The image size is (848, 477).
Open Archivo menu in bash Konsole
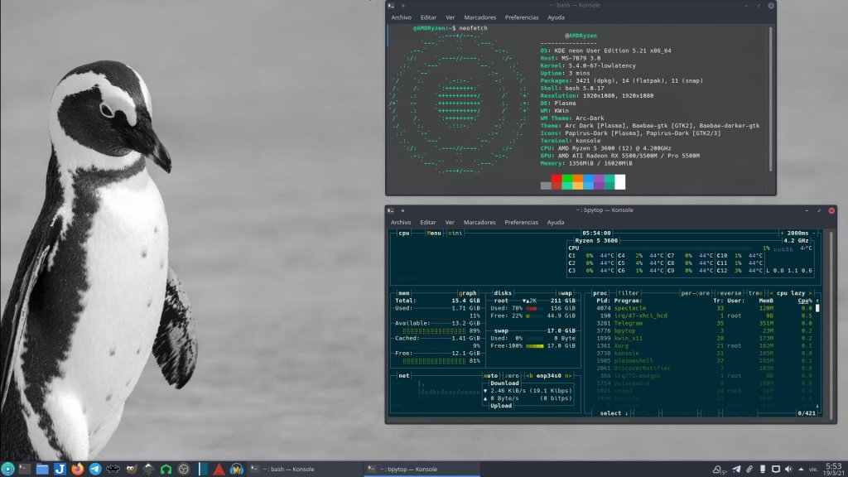(401, 17)
